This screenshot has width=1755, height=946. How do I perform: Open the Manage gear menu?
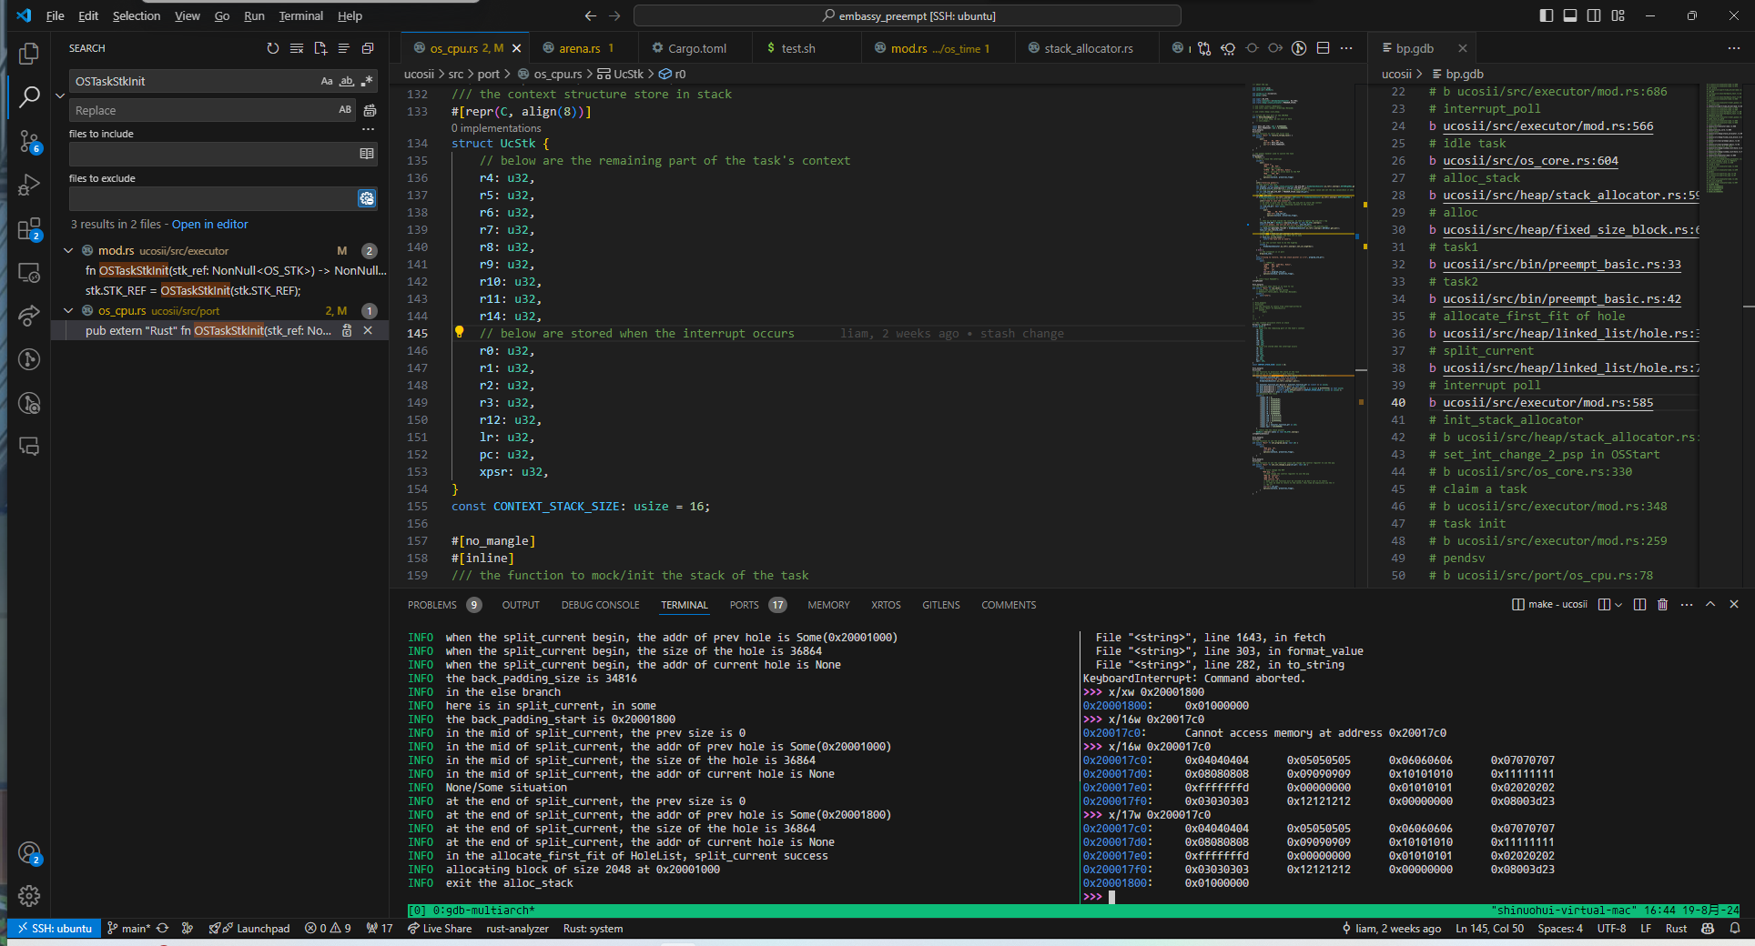pyautogui.click(x=29, y=896)
